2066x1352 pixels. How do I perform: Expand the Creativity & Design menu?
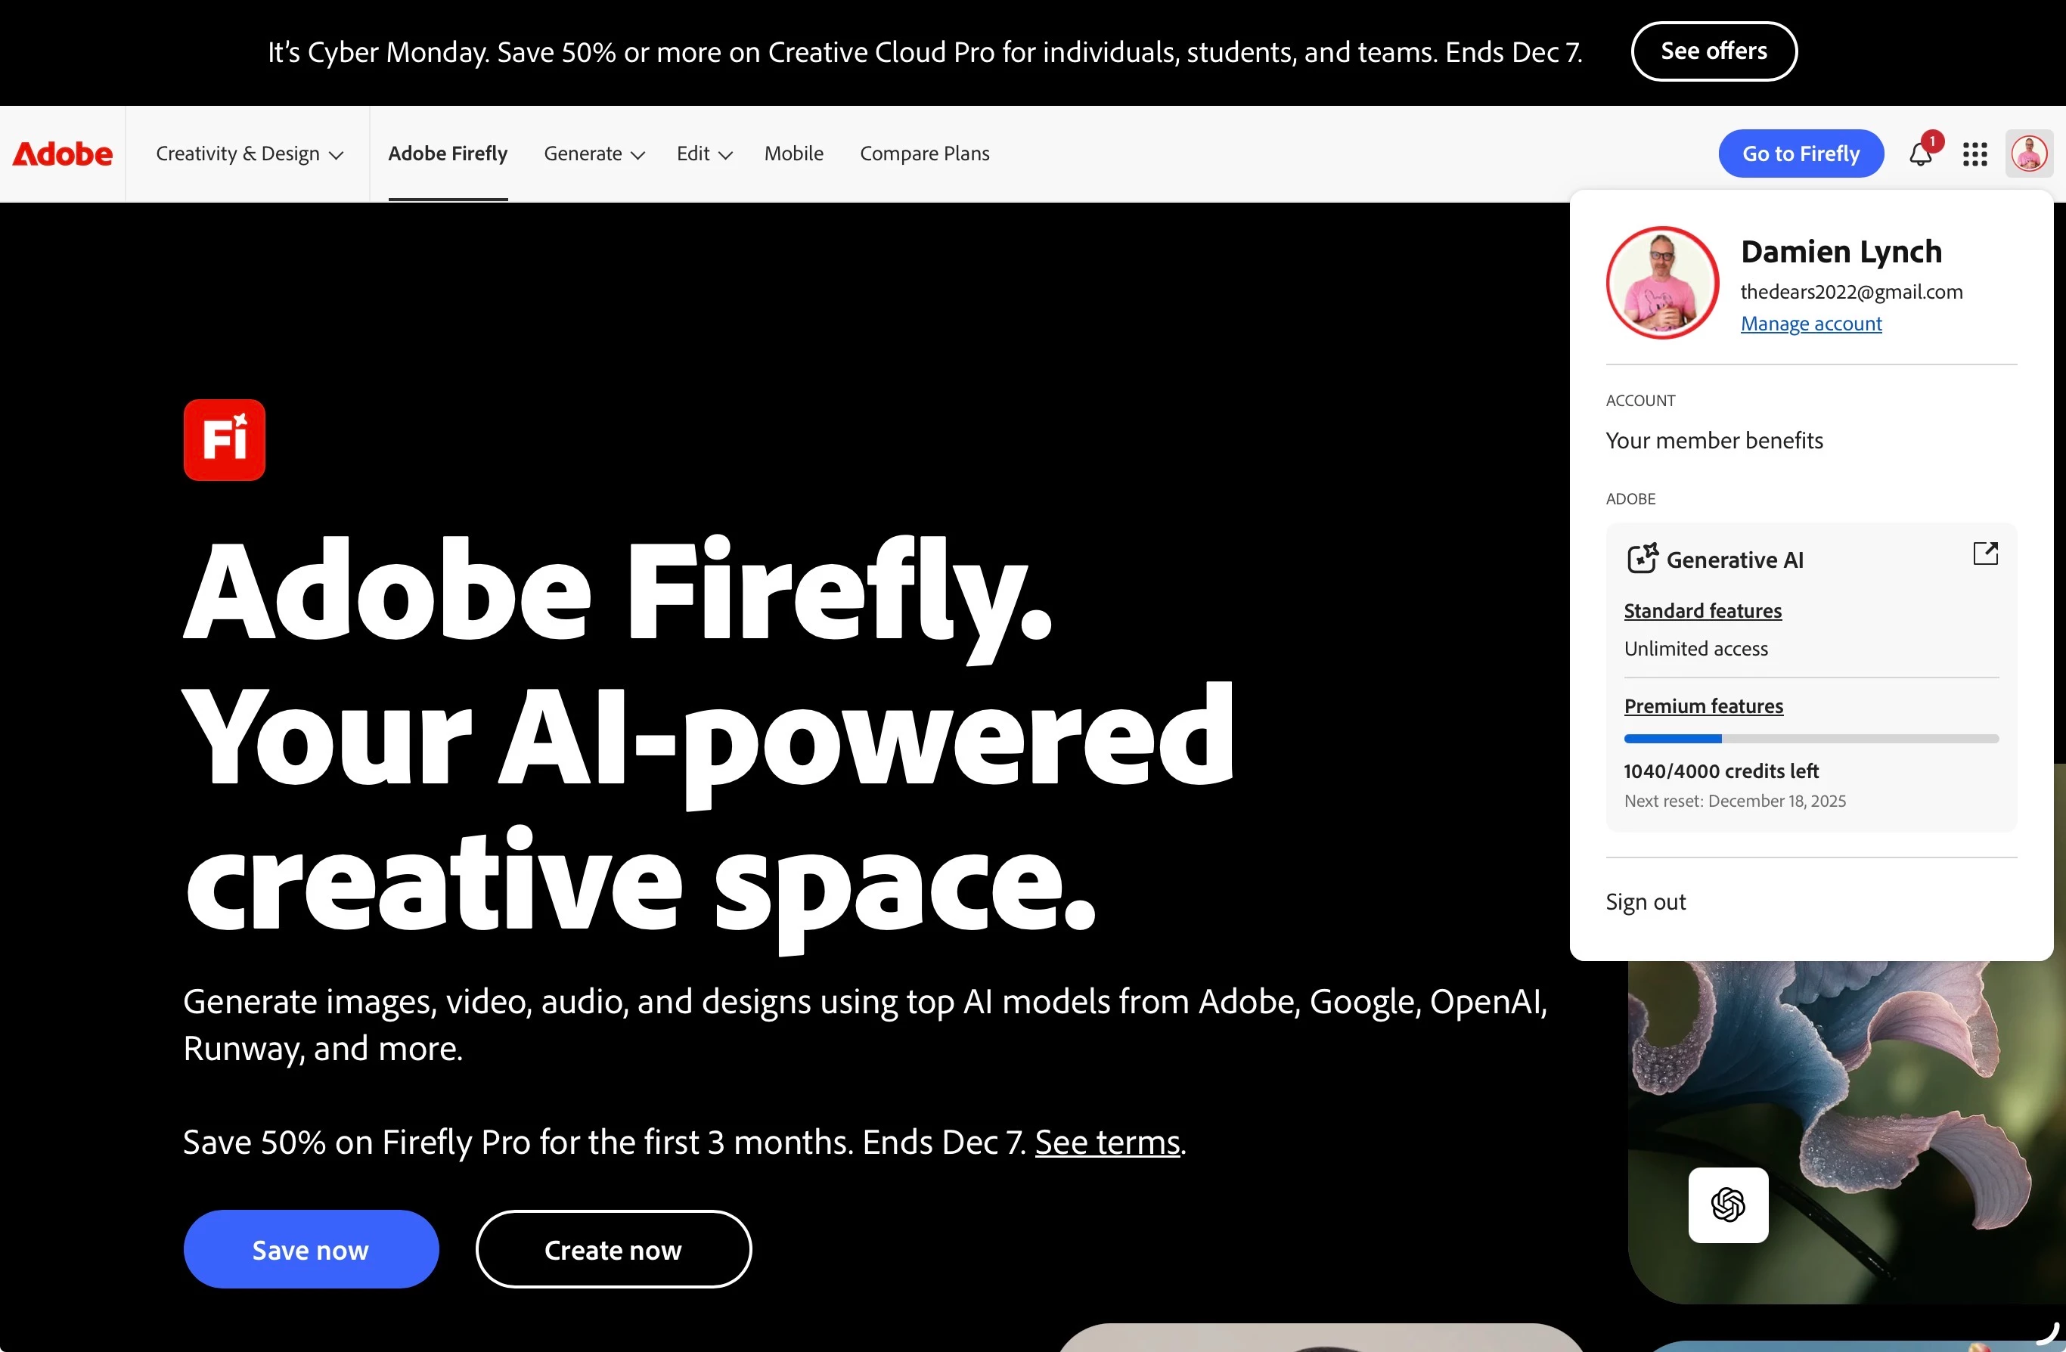click(249, 153)
